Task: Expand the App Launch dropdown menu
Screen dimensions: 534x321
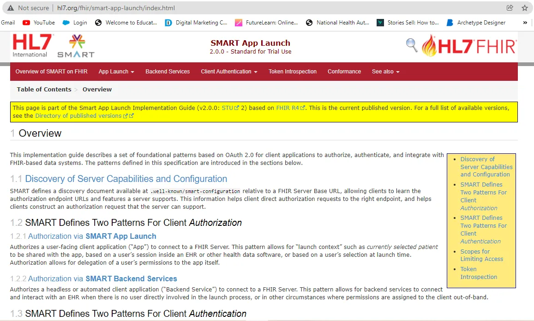Action: pyautogui.click(x=116, y=72)
